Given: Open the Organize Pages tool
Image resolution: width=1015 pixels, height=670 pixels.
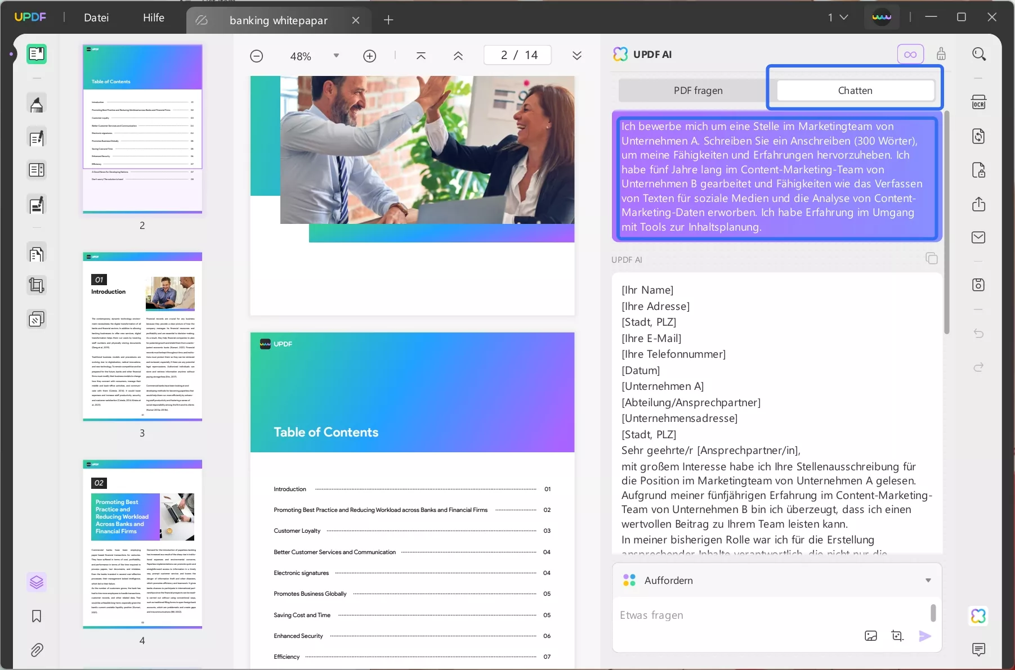Looking at the screenshot, I should tap(37, 254).
